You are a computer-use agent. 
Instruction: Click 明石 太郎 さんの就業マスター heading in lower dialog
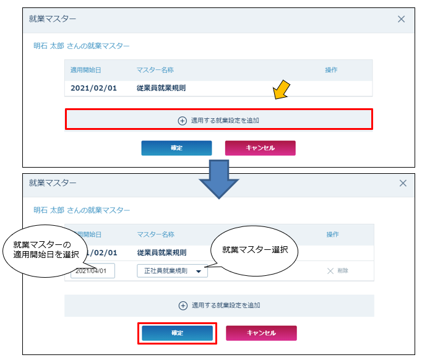(82, 210)
